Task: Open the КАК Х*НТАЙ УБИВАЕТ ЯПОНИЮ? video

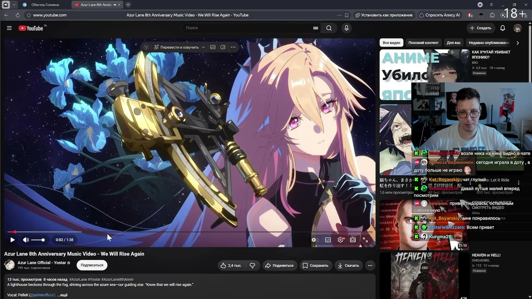Action: point(491,54)
